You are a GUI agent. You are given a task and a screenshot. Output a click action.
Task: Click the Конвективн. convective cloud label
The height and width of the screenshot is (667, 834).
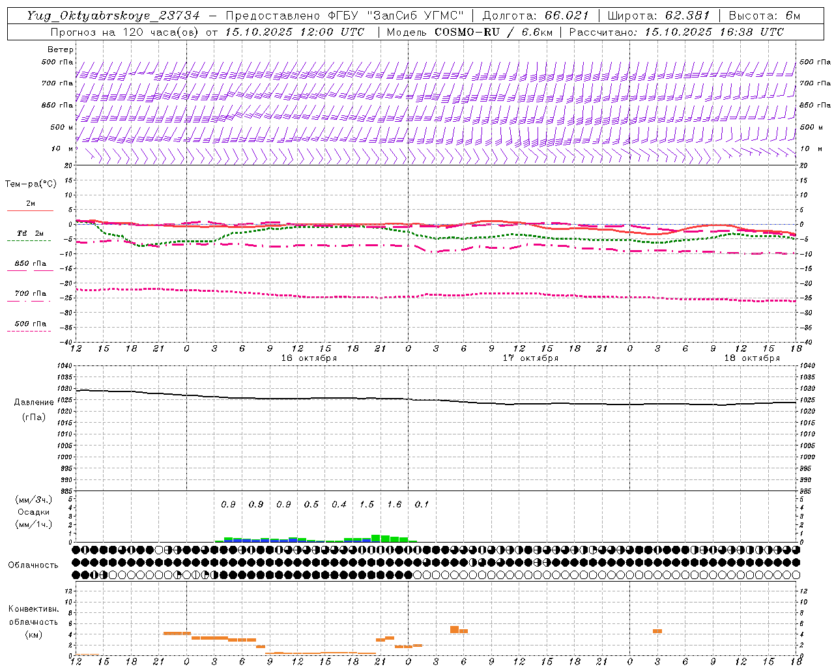coord(34,609)
